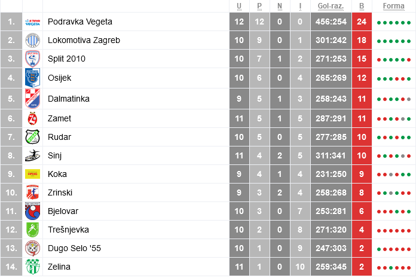The image size is (416, 278).
Task: Click Podravka Vegeta's first green form dot
Action: coord(379,23)
